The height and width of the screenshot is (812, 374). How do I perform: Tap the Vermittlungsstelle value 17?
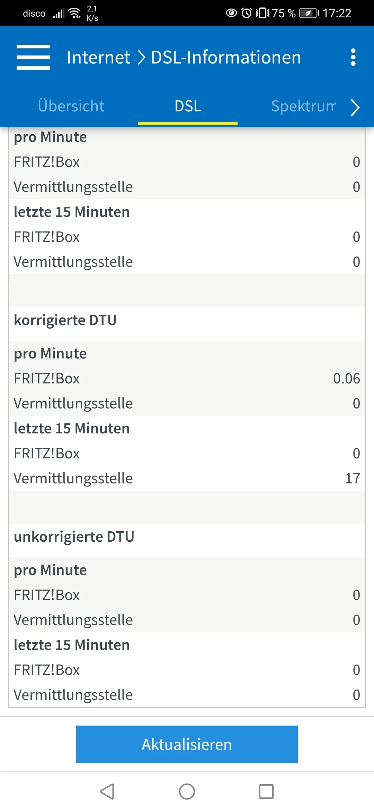click(353, 478)
